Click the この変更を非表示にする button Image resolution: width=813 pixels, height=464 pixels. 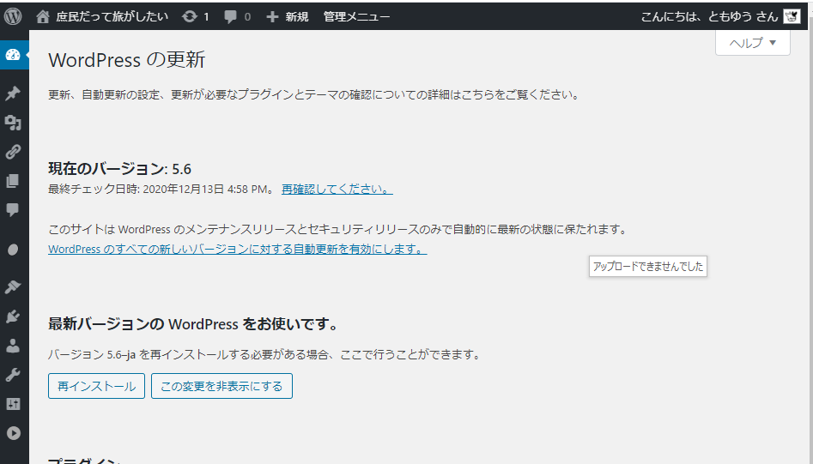click(x=221, y=386)
